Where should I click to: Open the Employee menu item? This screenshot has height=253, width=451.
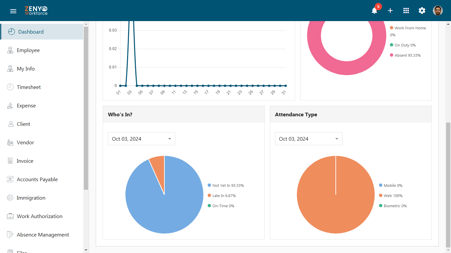click(42, 50)
